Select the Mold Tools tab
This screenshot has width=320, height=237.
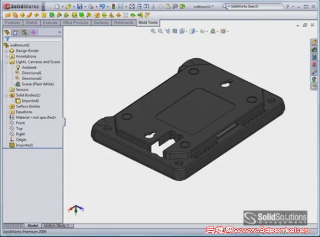pyautogui.click(x=148, y=23)
